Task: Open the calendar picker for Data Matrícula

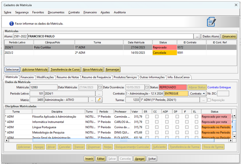Action: tap(100, 87)
